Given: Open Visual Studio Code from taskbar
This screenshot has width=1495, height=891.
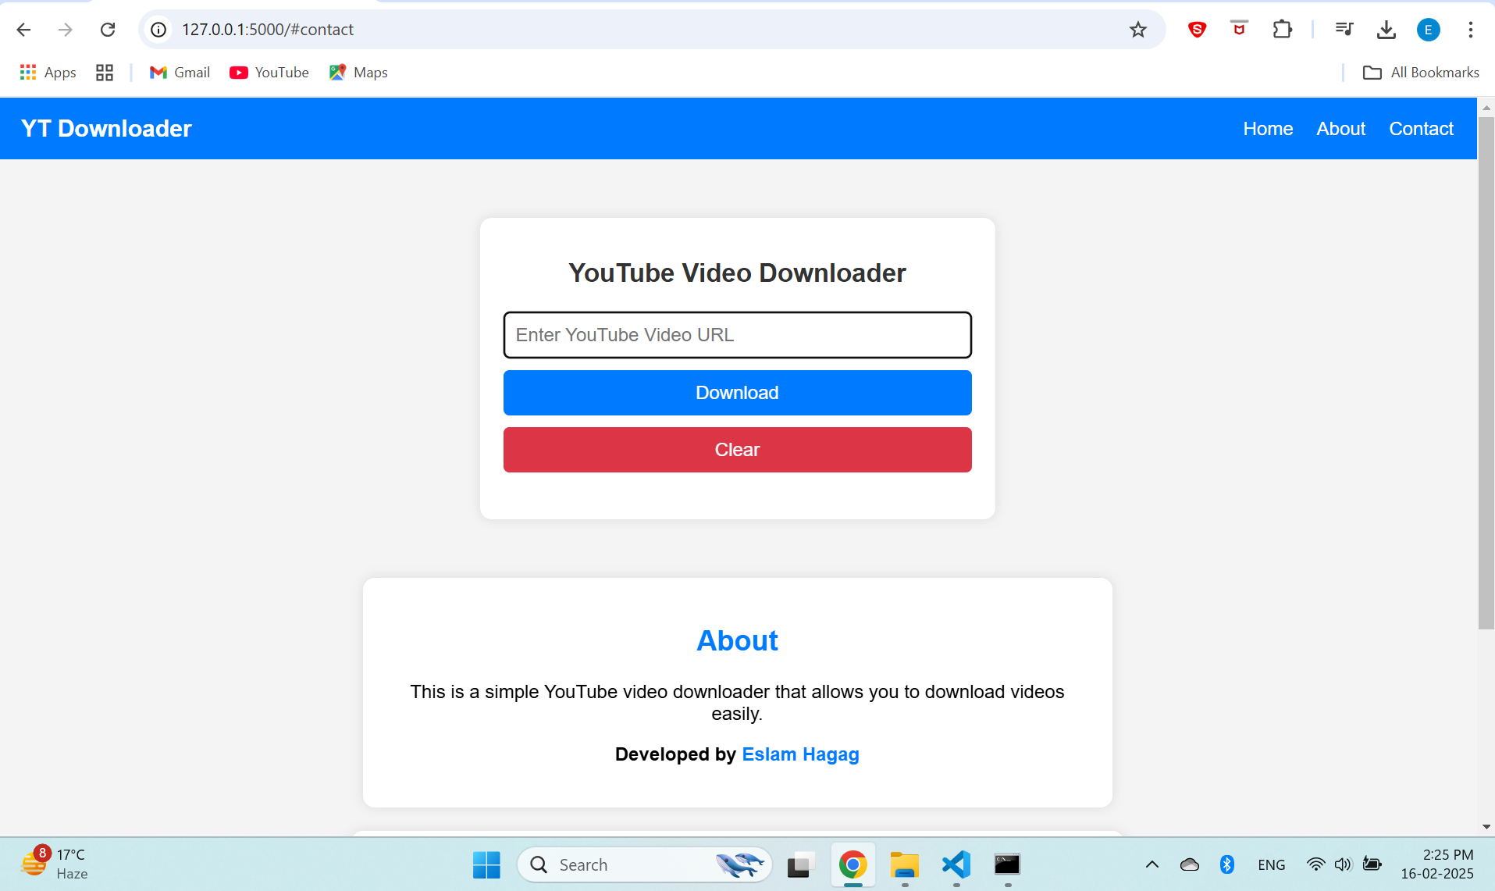Looking at the screenshot, I should pos(956,864).
